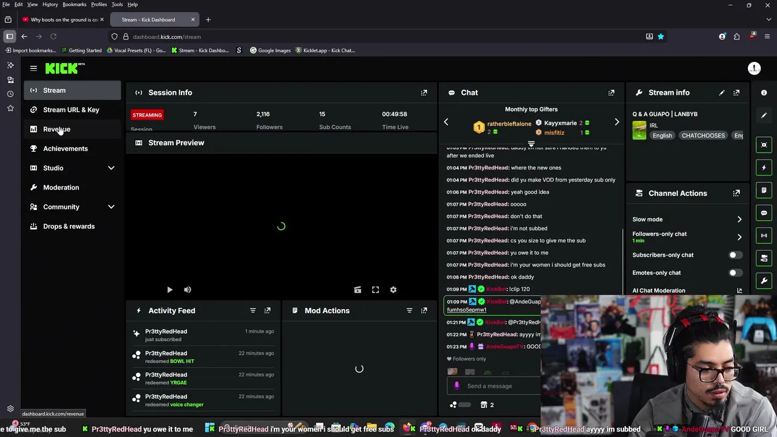Viewport: 777px width, 437px height.
Task: Select the English tag
Action: coord(662,136)
